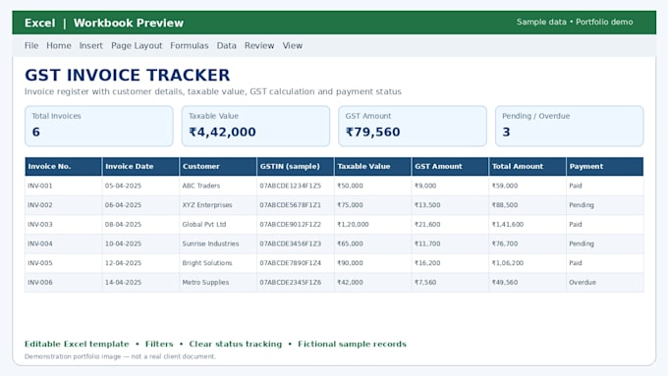
Task: Select cell INV-005
Action: pos(64,263)
